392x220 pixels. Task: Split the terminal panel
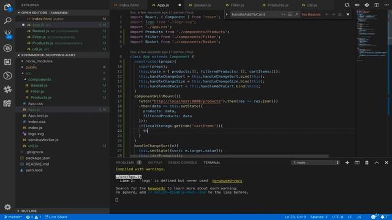tap(356, 163)
